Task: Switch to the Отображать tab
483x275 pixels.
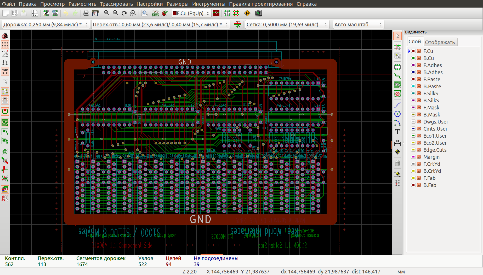Action: [440, 42]
